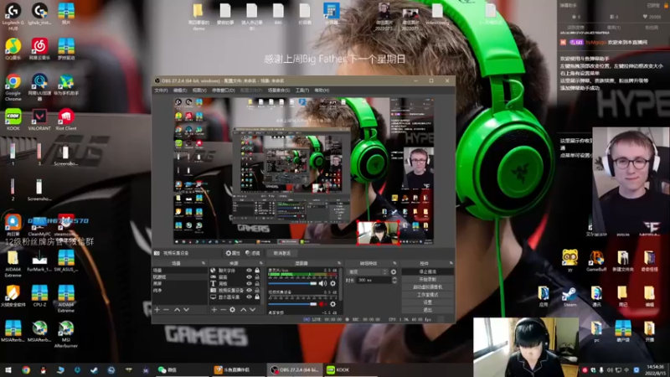Open Riot Client desktop shortcut
The image size is (670, 377).
(66, 120)
